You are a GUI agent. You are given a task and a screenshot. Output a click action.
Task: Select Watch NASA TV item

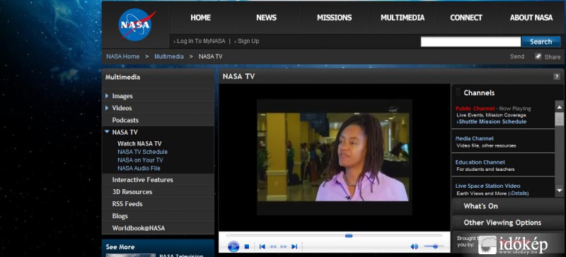pyautogui.click(x=139, y=143)
